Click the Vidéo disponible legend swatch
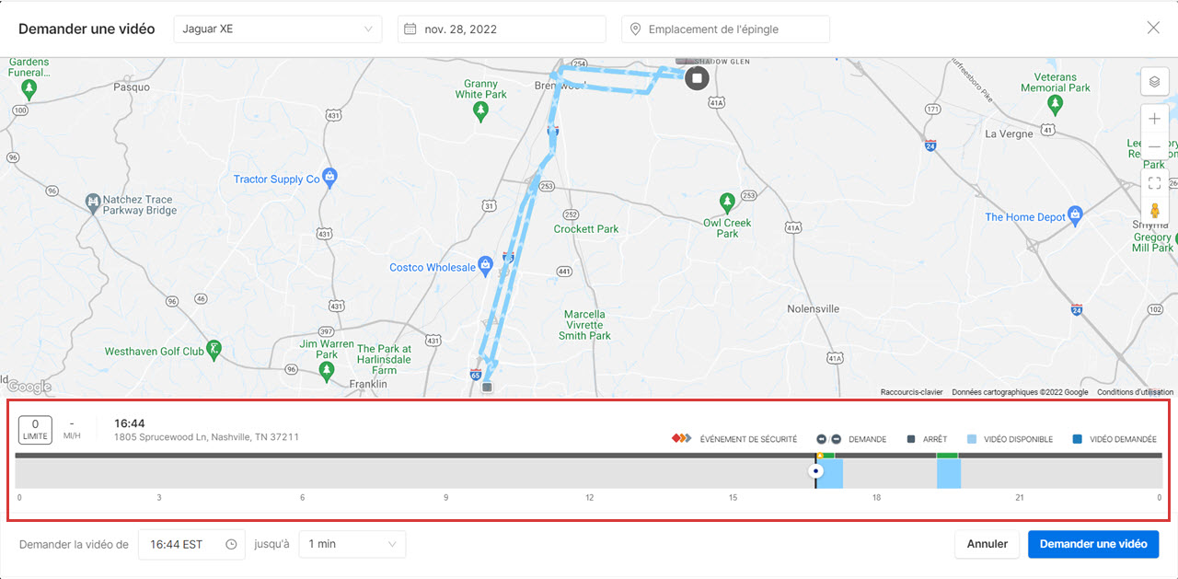 [x=972, y=439]
